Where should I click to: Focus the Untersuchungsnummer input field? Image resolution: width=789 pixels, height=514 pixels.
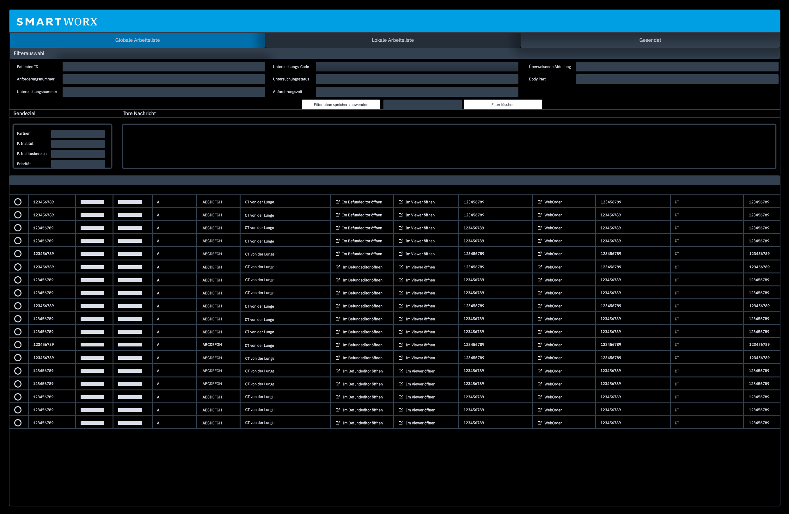(164, 92)
